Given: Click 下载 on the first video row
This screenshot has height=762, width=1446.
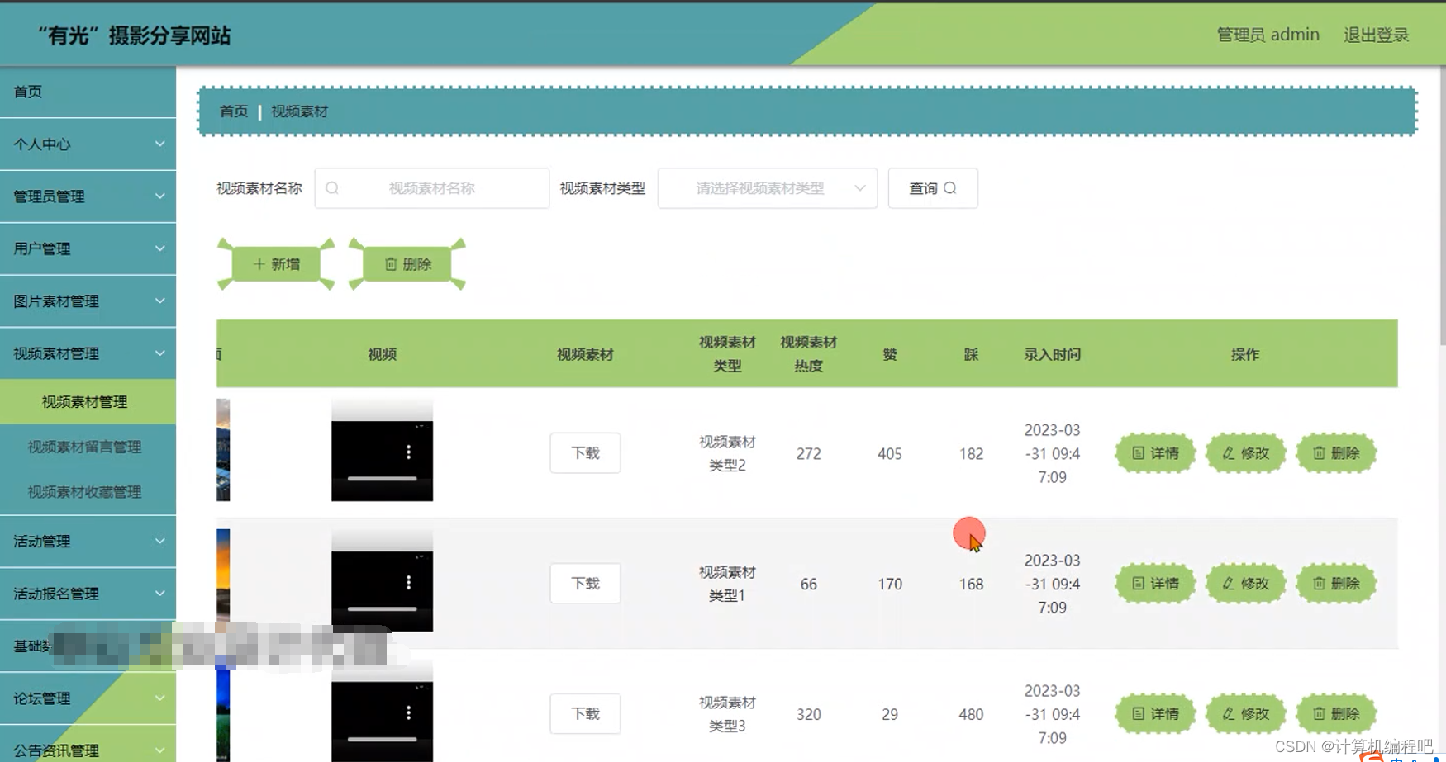Looking at the screenshot, I should [584, 452].
